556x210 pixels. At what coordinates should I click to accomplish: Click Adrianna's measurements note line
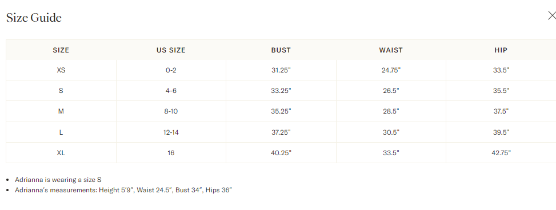123,190
